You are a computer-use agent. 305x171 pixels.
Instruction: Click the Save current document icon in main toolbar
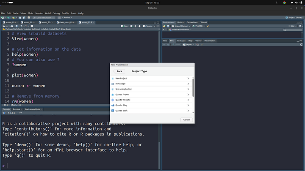pos(20,18)
